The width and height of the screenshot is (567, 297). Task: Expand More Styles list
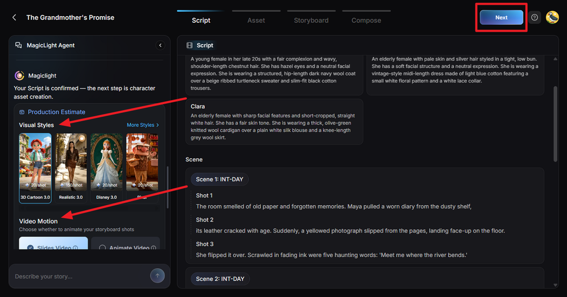143,125
